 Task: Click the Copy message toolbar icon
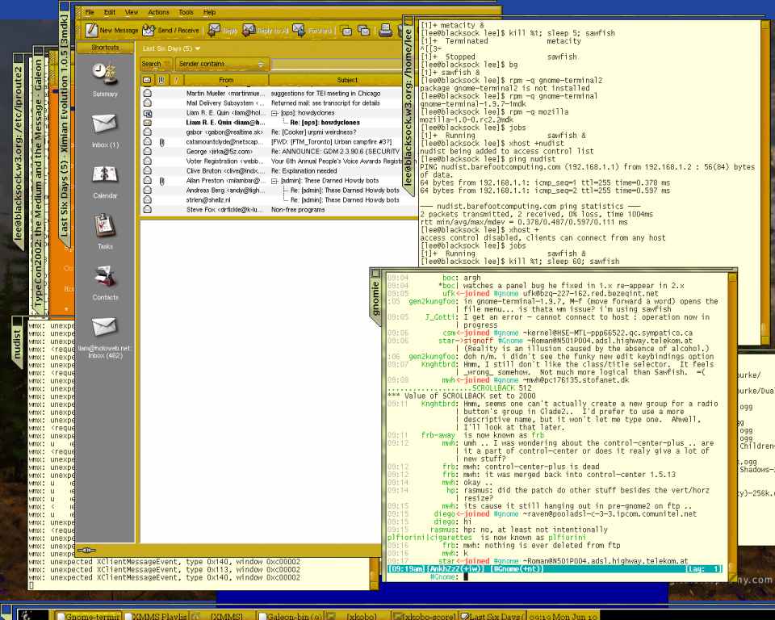coord(364,31)
